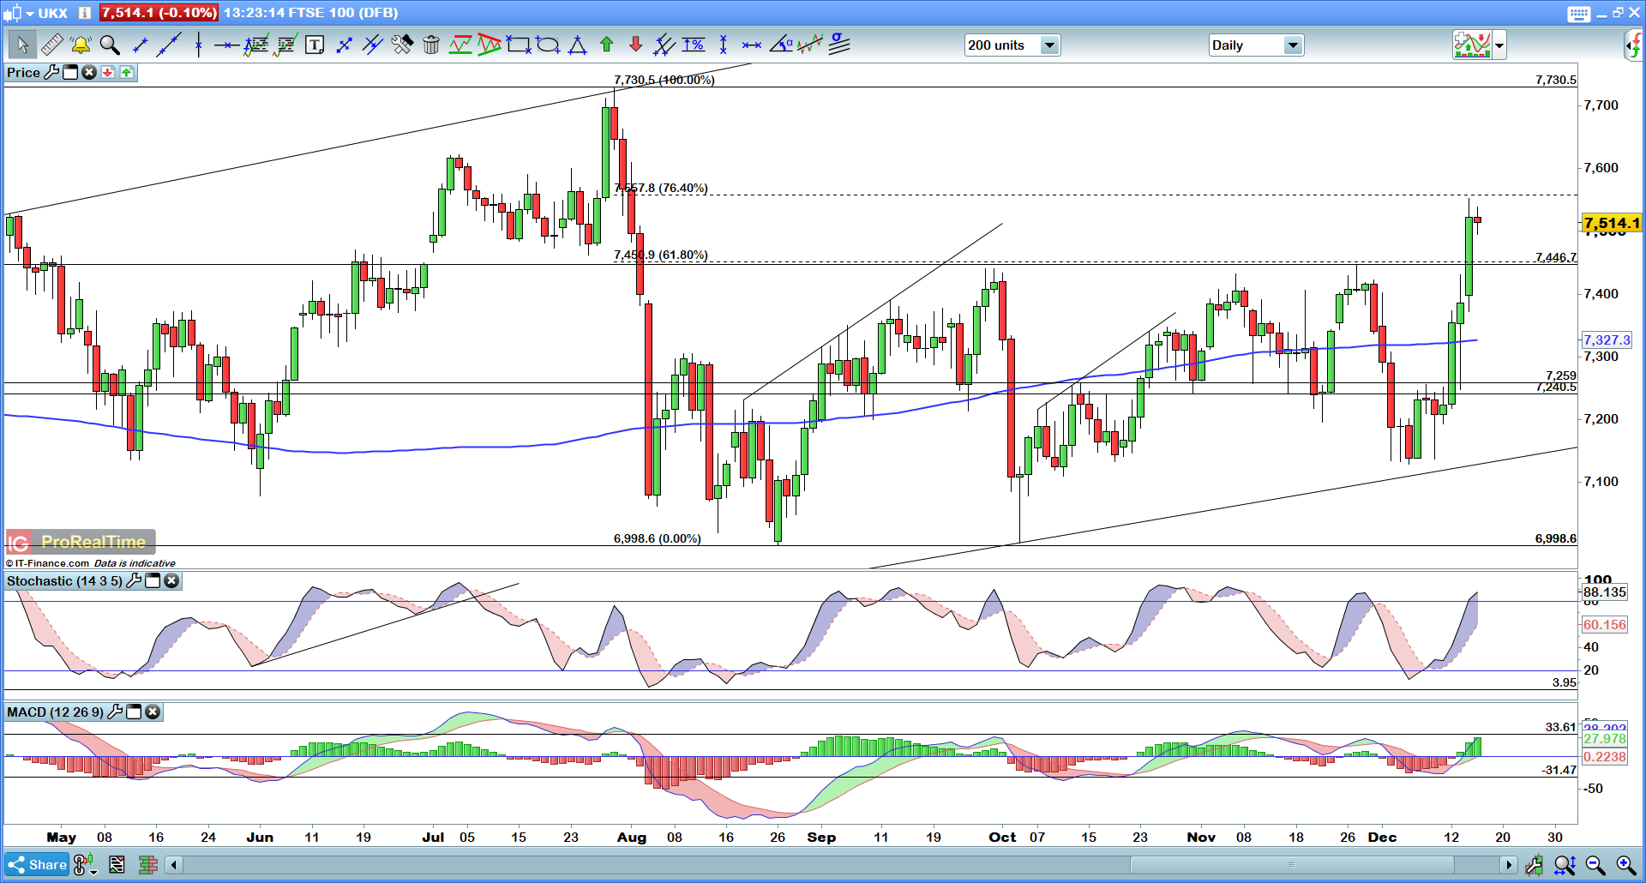Viewport: 1646px width, 883px height.
Task: Select the Ellipse drawing tool
Action: (x=549, y=45)
